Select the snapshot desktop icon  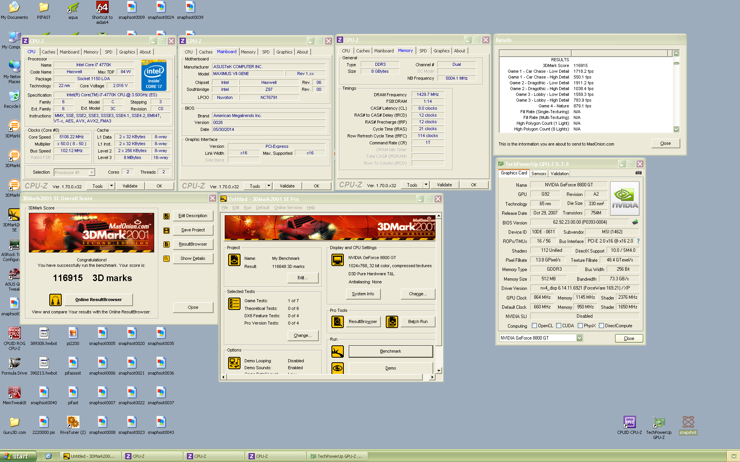point(688,425)
